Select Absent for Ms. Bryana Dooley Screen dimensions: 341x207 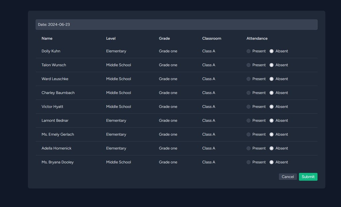coord(271,162)
